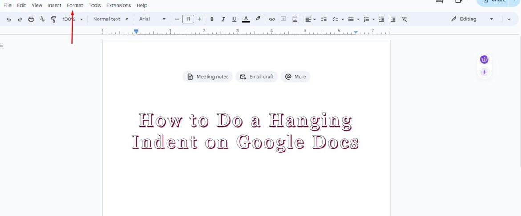The height and width of the screenshot is (216, 521).
Task: Click the right indent marker on ruler
Action: point(355,32)
